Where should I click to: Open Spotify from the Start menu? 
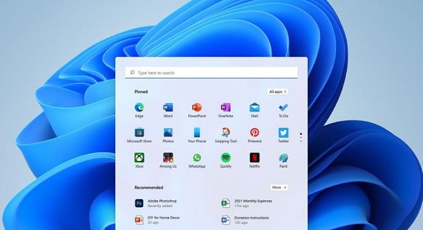(226, 157)
